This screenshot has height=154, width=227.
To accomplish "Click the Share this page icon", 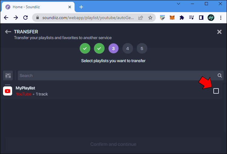I will point(141,18).
